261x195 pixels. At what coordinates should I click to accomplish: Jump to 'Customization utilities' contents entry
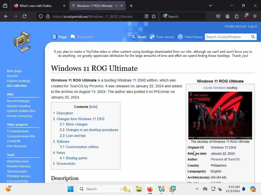click(x=82, y=147)
